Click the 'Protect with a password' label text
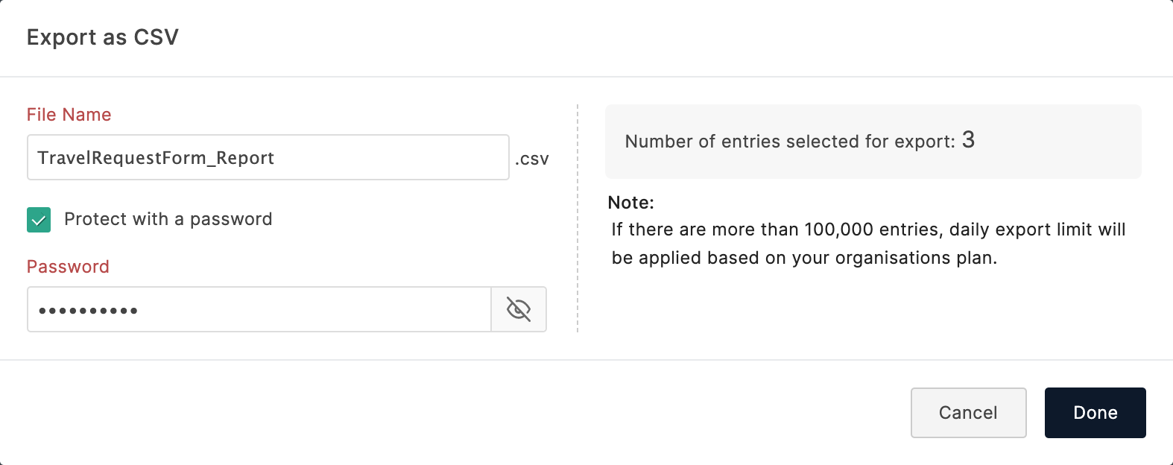This screenshot has height=465, width=1173. [168, 219]
